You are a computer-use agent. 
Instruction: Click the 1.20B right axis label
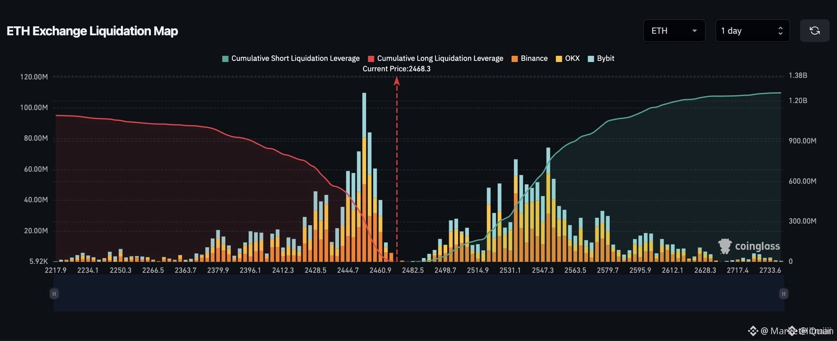coord(798,101)
